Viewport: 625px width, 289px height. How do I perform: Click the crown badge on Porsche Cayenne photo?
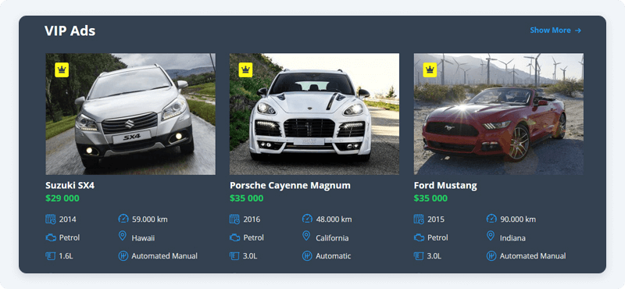pyautogui.click(x=246, y=70)
